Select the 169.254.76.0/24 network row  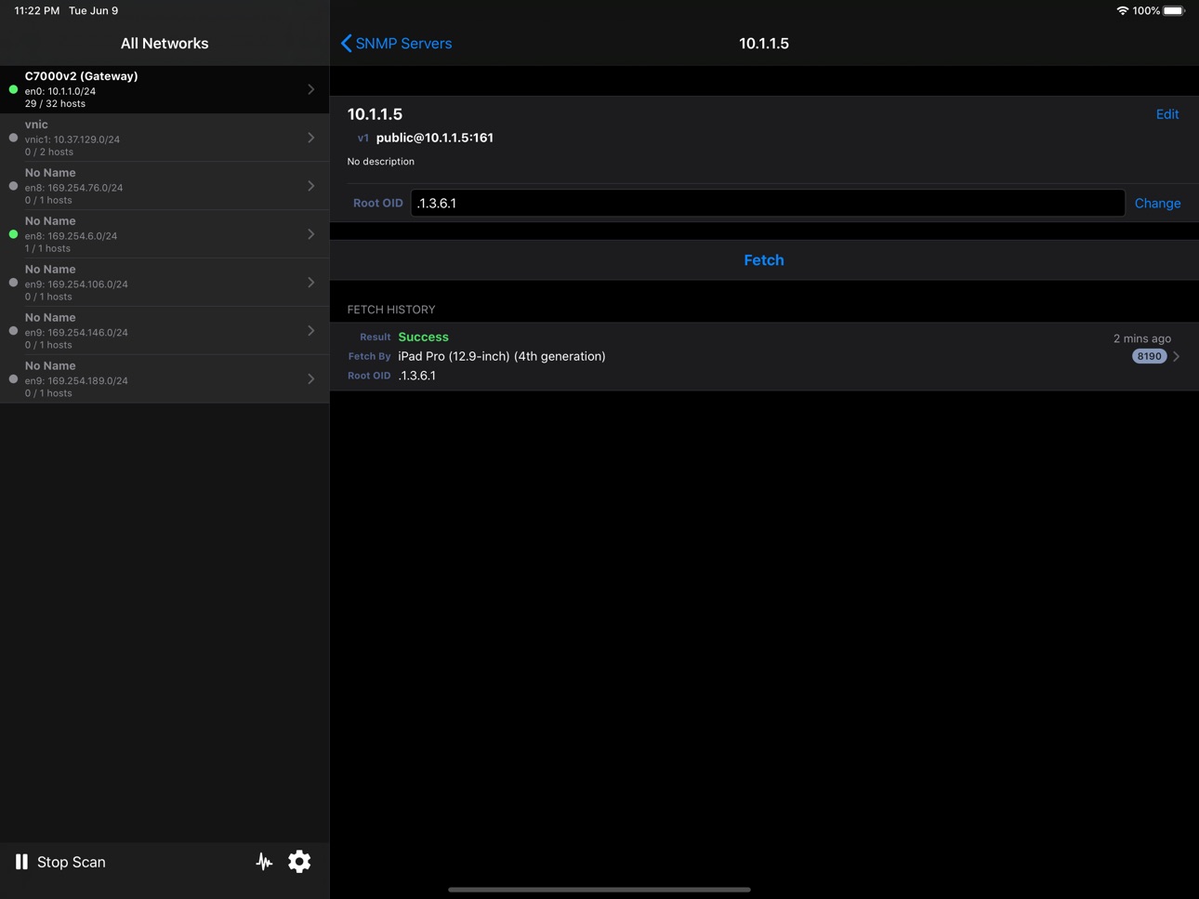coord(165,186)
